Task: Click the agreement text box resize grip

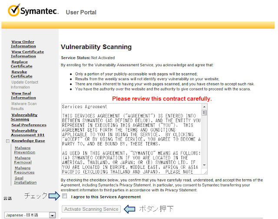Action: coord(205,172)
